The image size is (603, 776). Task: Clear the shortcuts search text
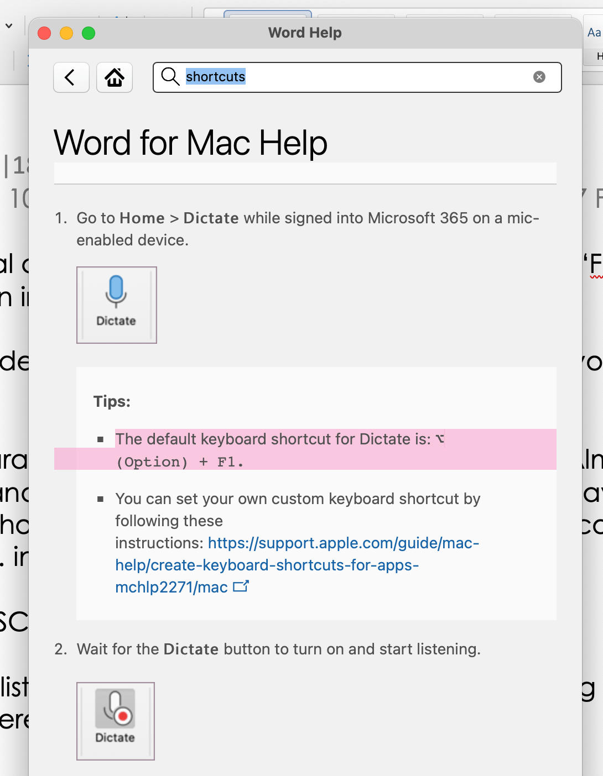[x=539, y=77]
